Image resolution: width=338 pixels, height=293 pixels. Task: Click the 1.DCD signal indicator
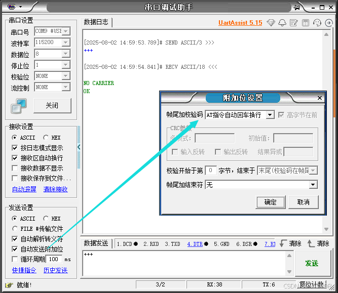click(x=127, y=244)
